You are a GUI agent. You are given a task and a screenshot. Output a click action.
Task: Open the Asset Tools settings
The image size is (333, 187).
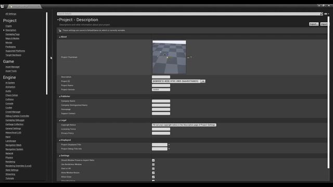click(11, 71)
